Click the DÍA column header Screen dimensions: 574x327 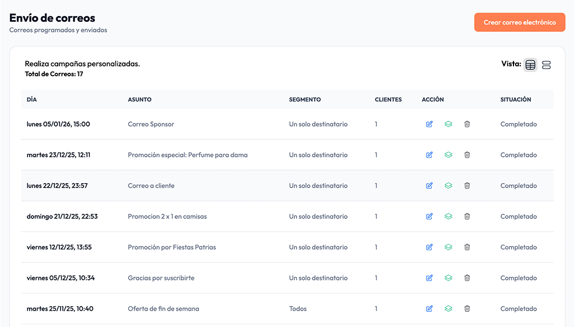tap(32, 100)
